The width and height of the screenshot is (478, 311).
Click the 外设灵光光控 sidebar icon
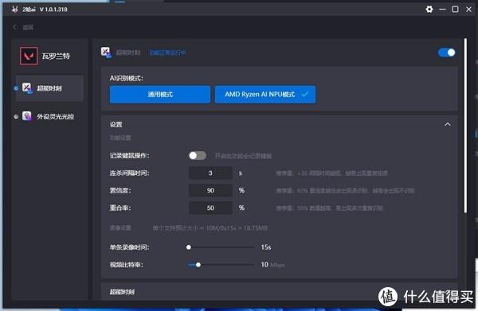pos(27,116)
